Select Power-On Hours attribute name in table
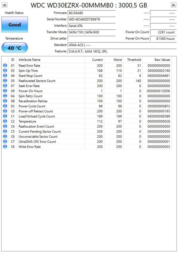Image resolution: width=178 pixels, height=253 pixels. 30,91
